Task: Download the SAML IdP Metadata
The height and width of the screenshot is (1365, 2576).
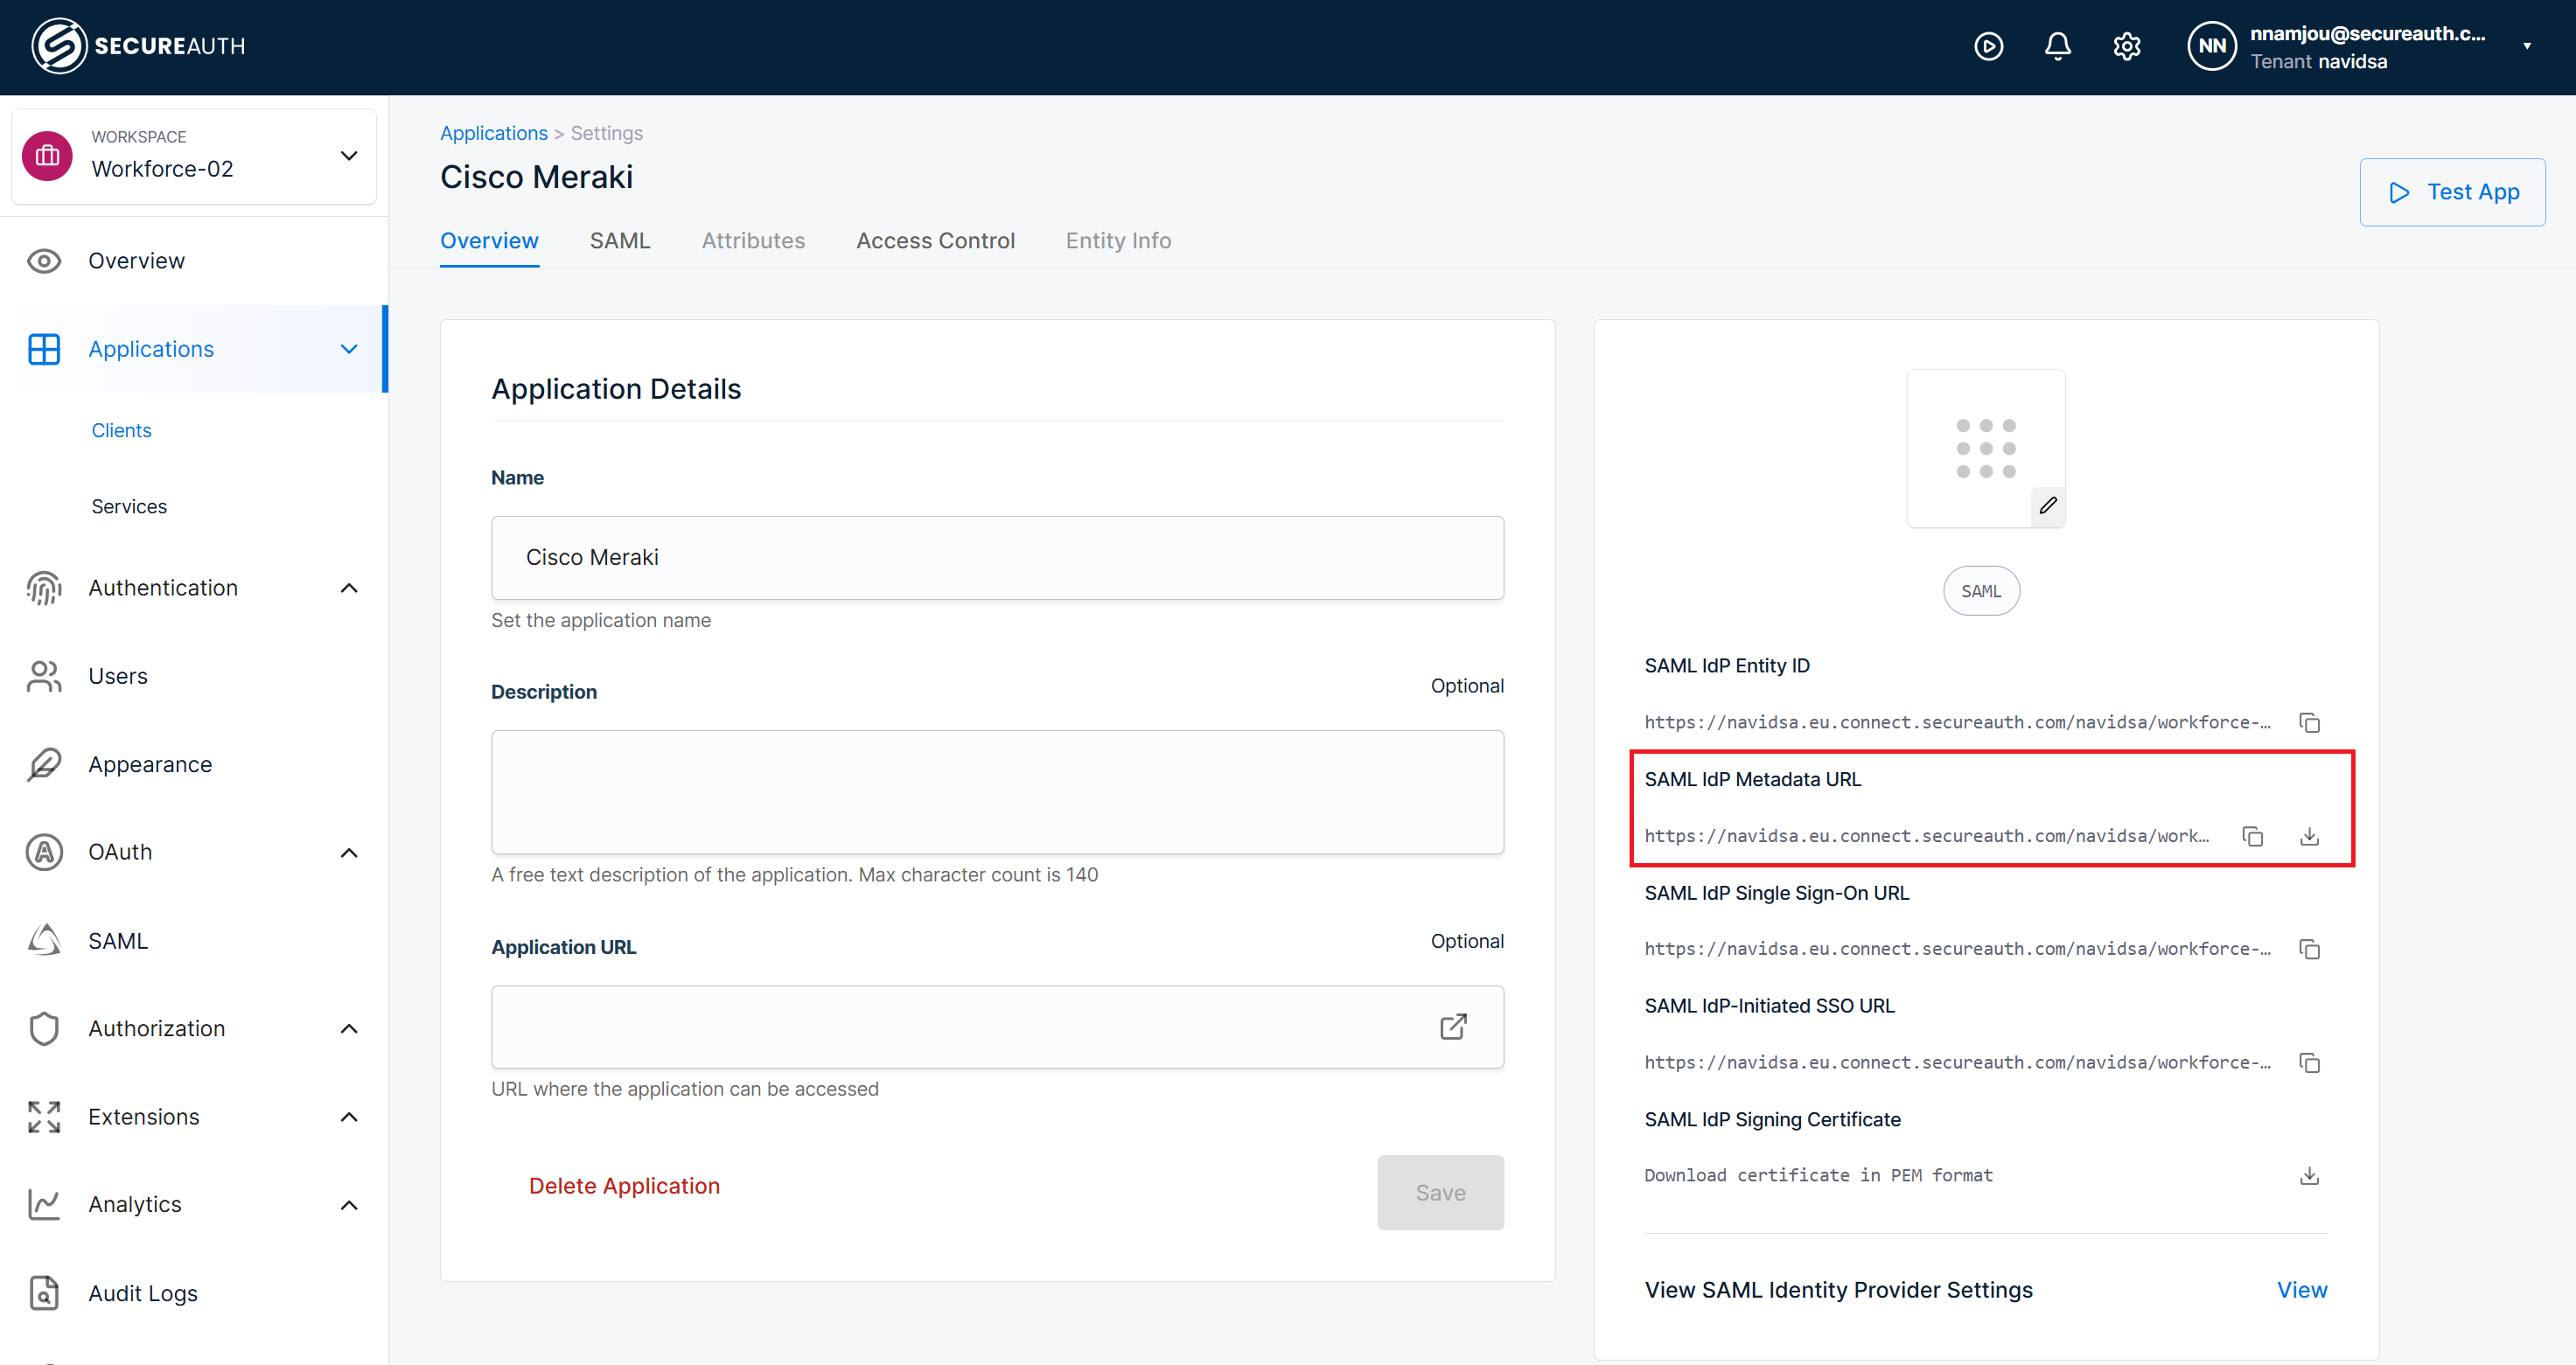Action: coord(2309,836)
